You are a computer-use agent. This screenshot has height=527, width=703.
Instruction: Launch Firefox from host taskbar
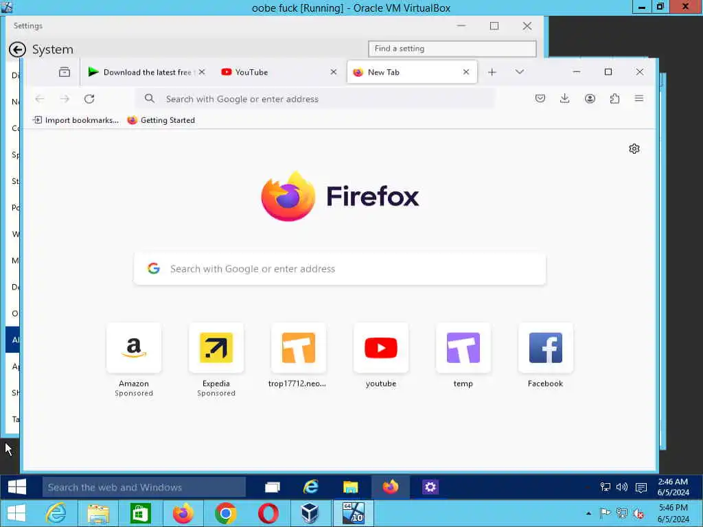pyautogui.click(x=183, y=513)
